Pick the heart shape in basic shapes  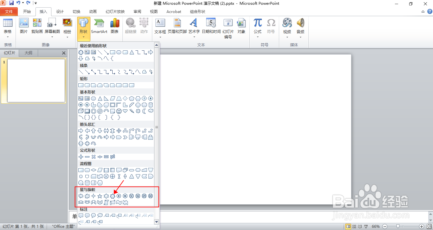(x=125, y=111)
